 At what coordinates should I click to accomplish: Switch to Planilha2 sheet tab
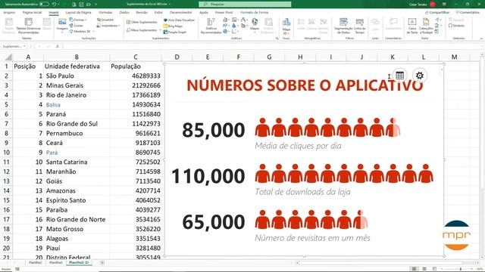[x=35, y=263]
